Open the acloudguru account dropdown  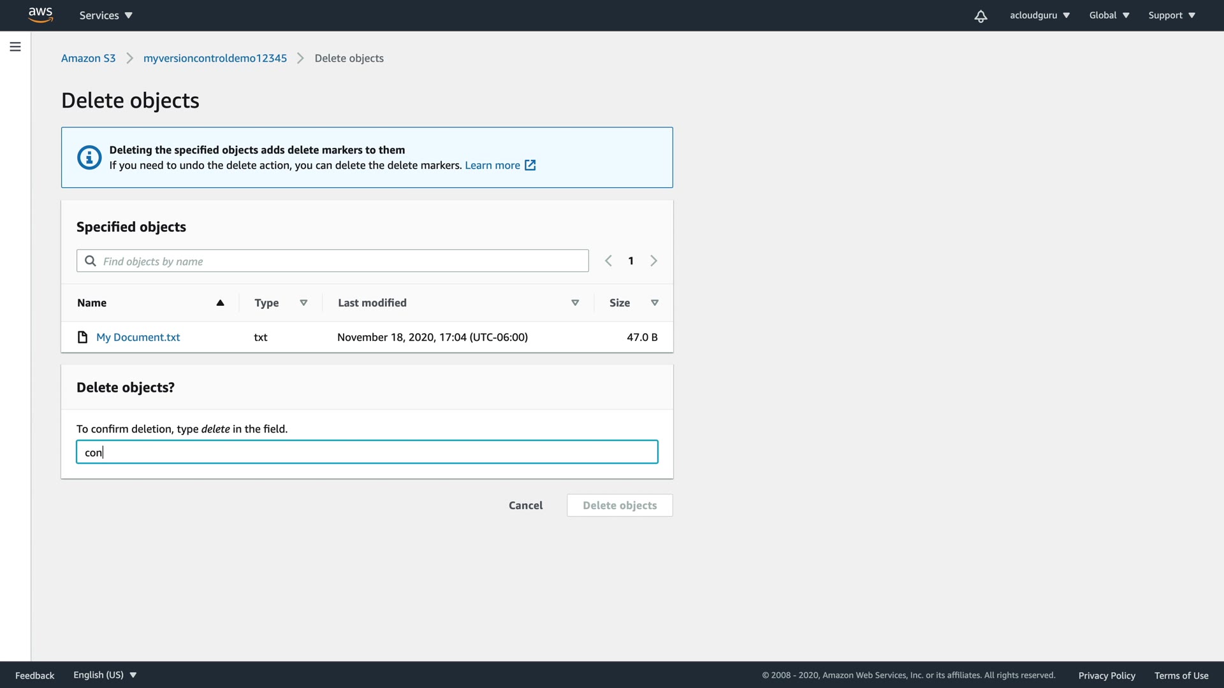[1039, 15]
